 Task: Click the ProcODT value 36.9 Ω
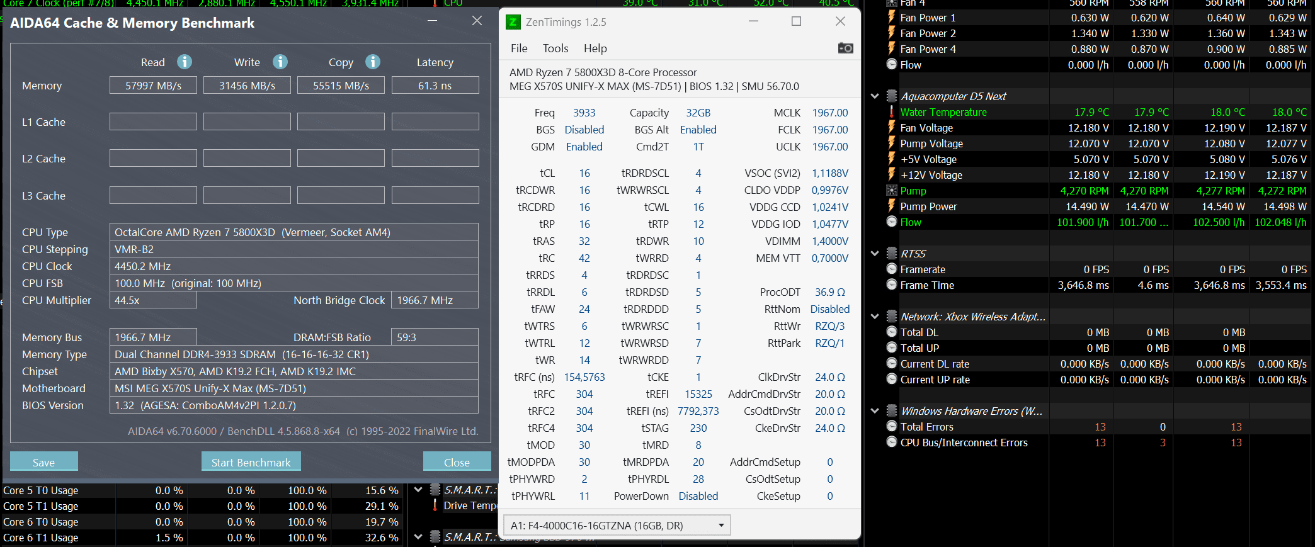click(829, 292)
